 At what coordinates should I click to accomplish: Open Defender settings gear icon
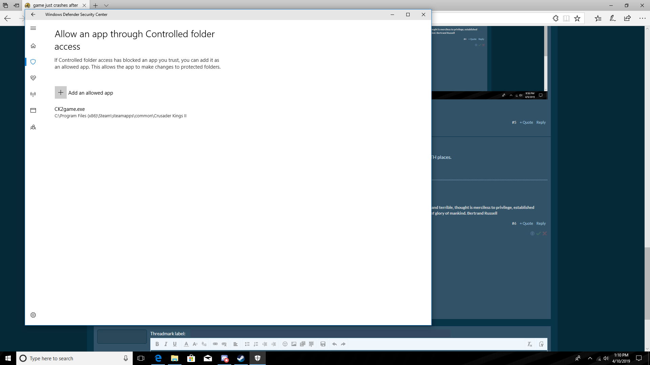coord(33,315)
